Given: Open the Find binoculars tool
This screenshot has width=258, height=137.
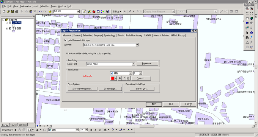Looking at the screenshot, I should (x=247, y=37).
